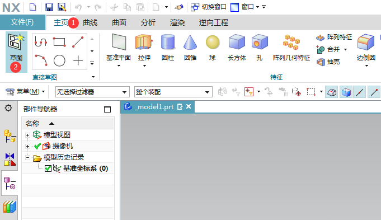Click the selection snap point icon with red border
Screen dimensions: 381x220
tap(249, 92)
